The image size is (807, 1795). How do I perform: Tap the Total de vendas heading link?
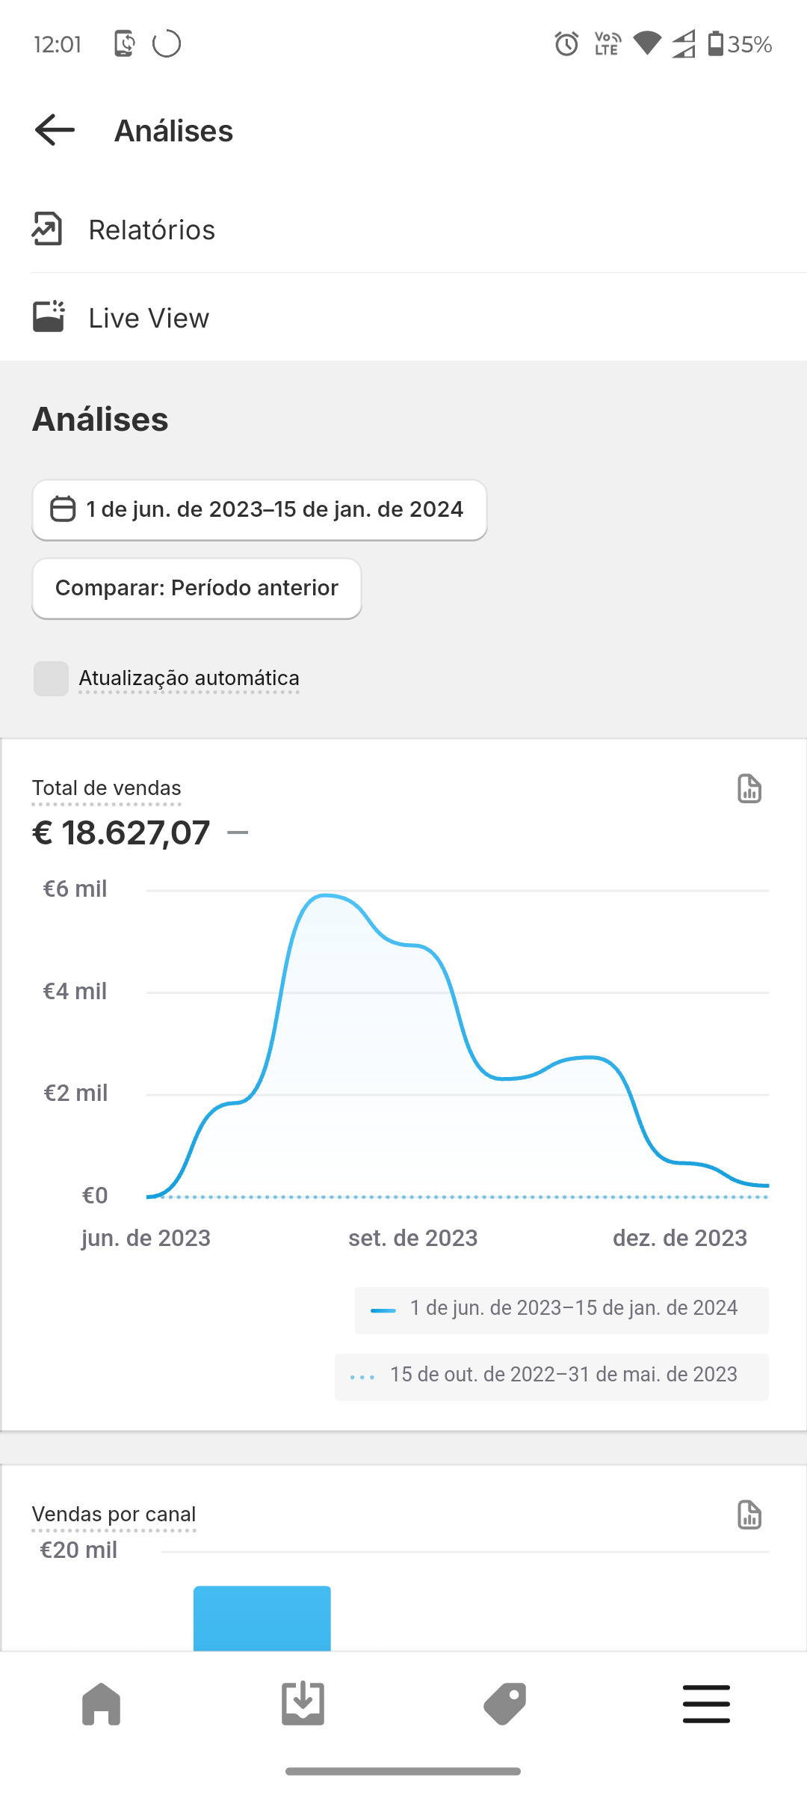pos(106,788)
